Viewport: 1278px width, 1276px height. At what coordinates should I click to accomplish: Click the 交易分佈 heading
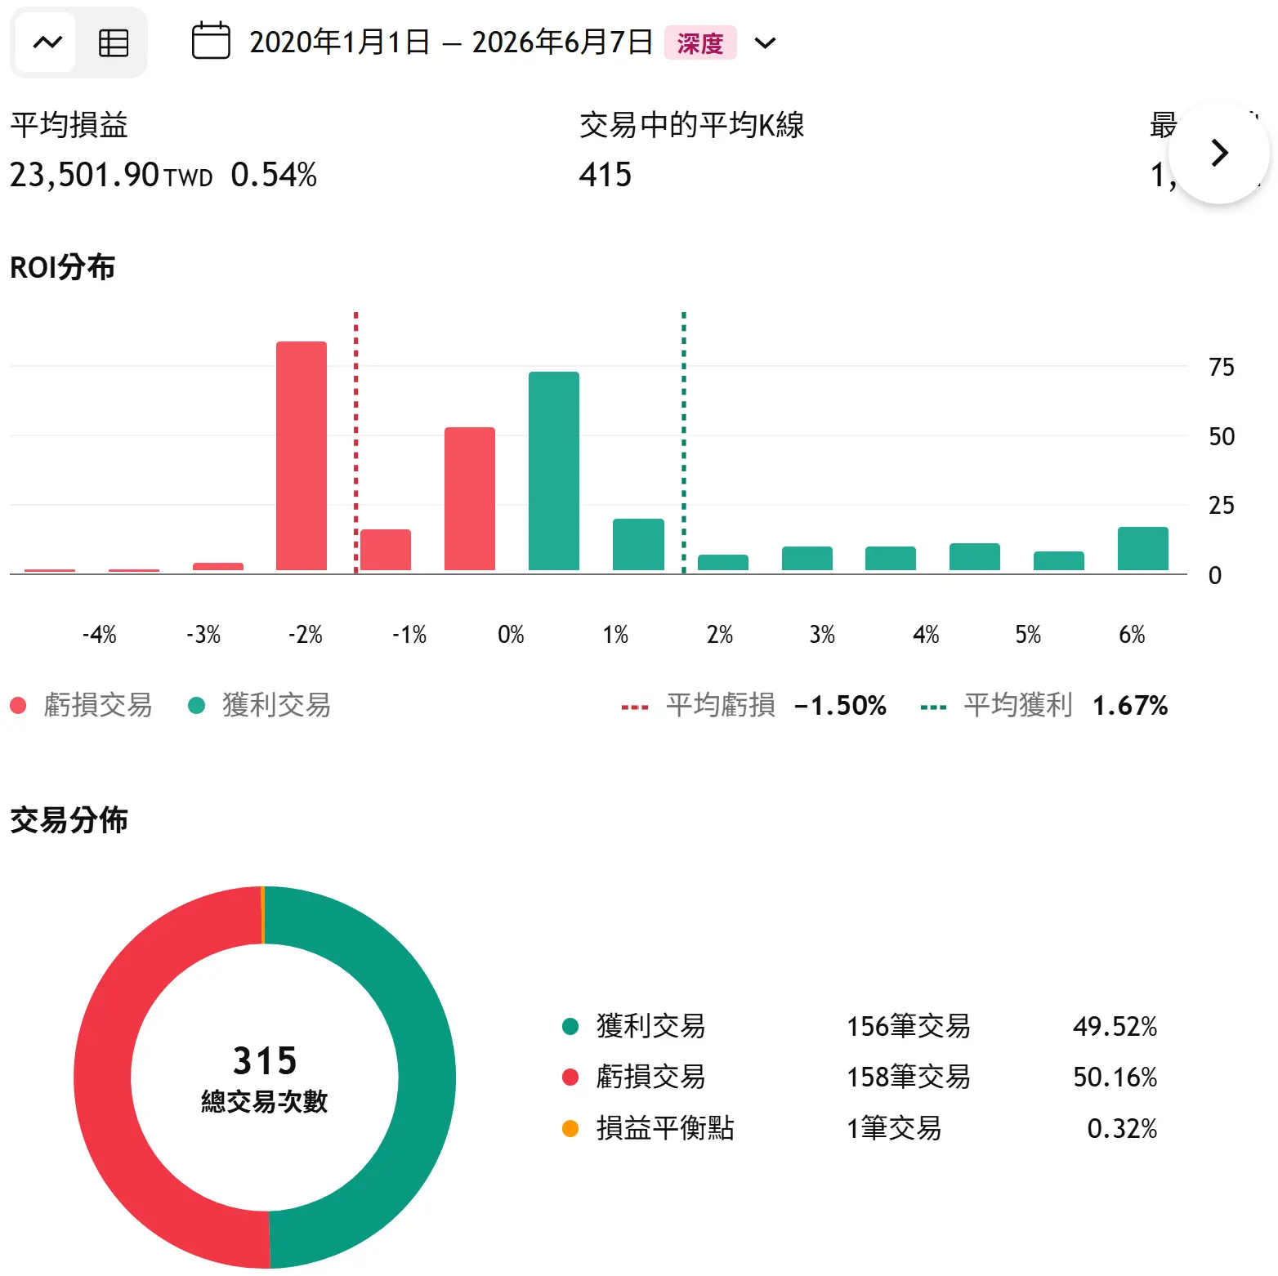coord(69,819)
